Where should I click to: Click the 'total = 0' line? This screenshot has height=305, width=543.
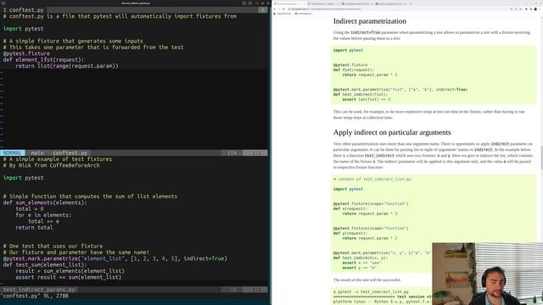[x=30, y=209]
